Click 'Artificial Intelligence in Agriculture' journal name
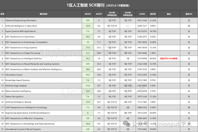This screenshot has height=132, width=198. [x=21, y=26]
